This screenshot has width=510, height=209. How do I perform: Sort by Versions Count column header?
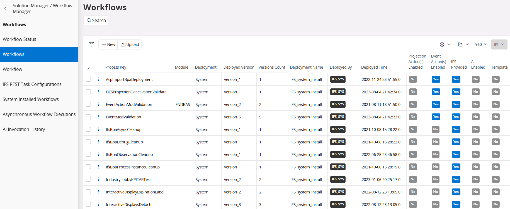pyautogui.click(x=272, y=67)
